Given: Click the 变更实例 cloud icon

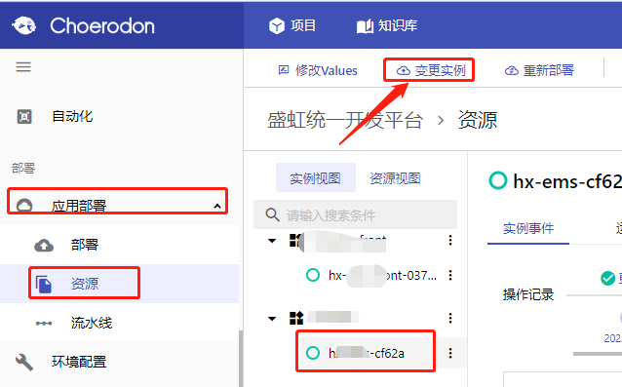Looking at the screenshot, I should 404,70.
